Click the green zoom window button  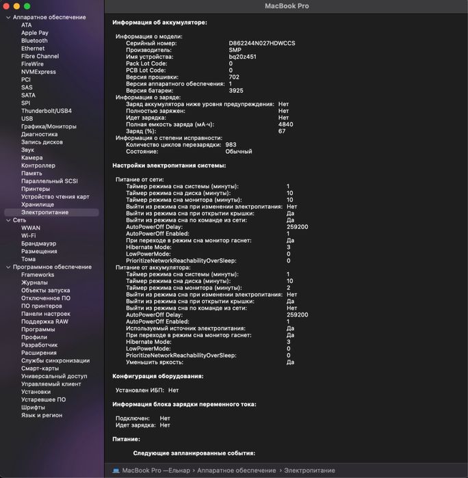[x=27, y=5]
